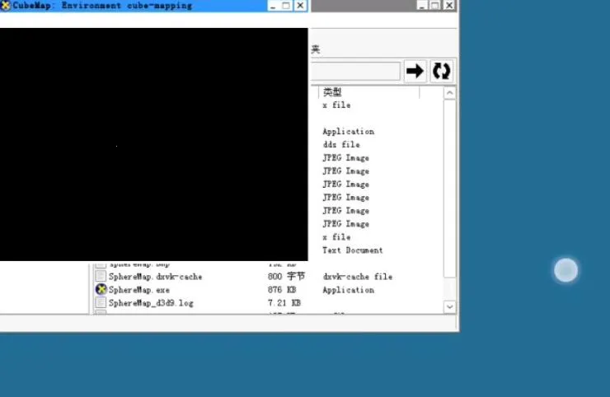Click the dxvk-cache file type entry

[x=357, y=277]
